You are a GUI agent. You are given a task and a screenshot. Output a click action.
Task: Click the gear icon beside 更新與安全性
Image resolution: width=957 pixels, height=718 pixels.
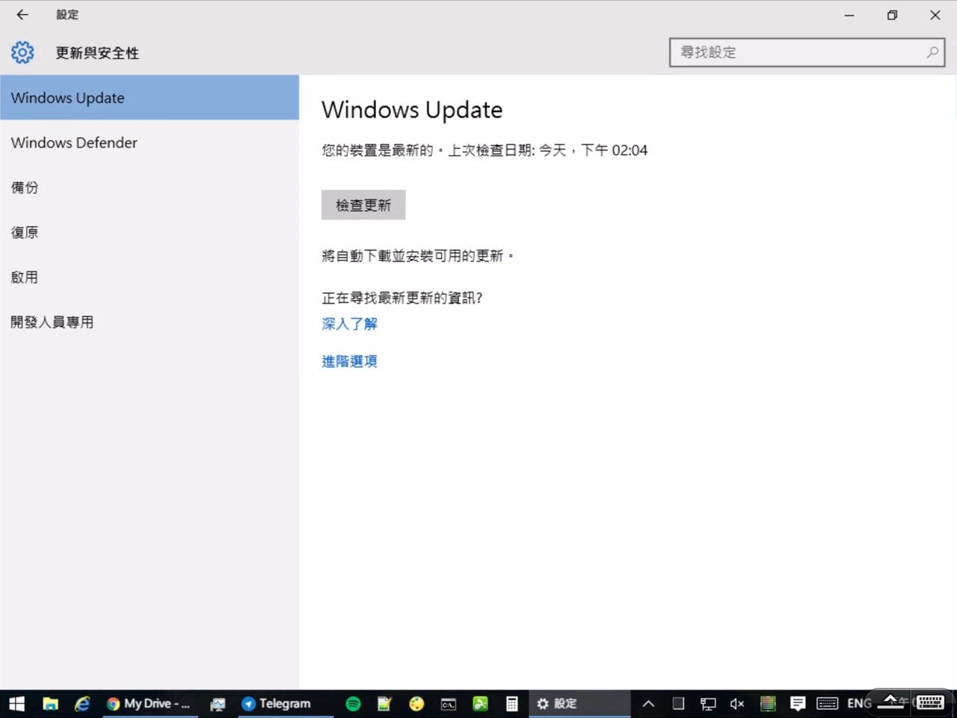(x=22, y=52)
